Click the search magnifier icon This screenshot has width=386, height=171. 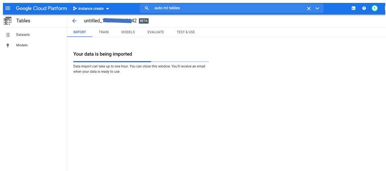tap(147, 8)
